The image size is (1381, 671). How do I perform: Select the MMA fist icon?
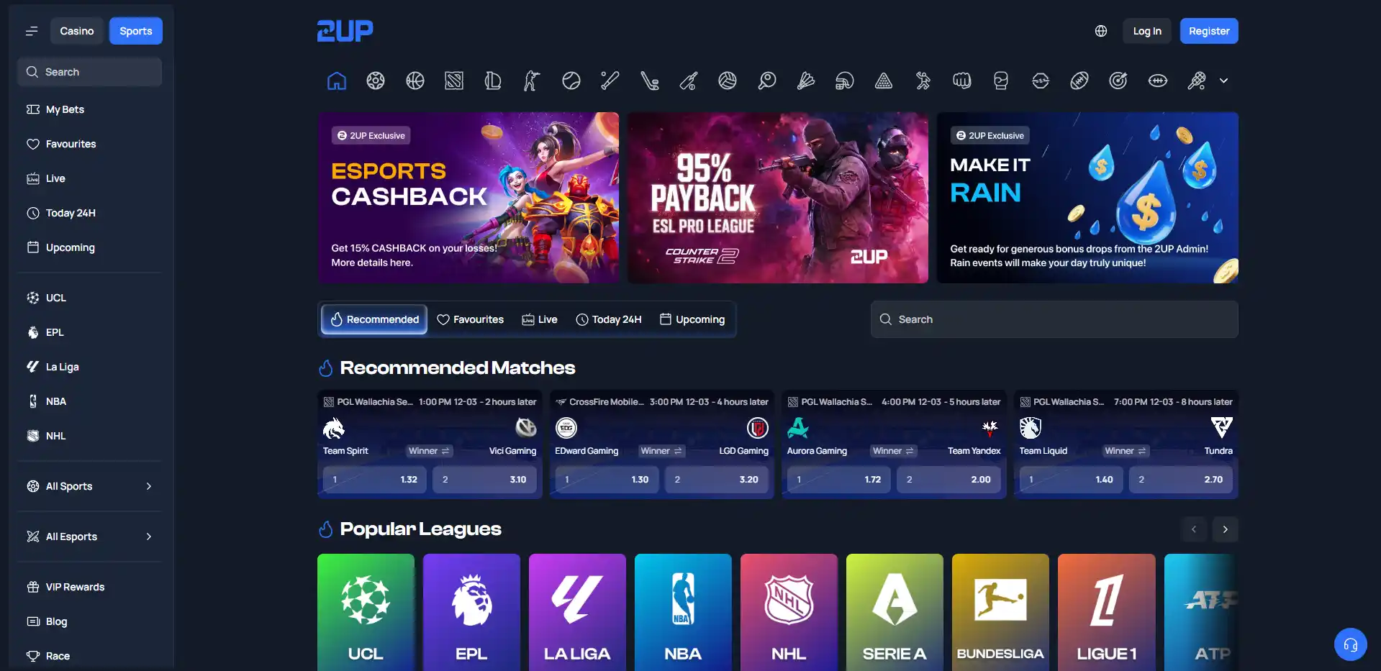[x=962, y=81]
